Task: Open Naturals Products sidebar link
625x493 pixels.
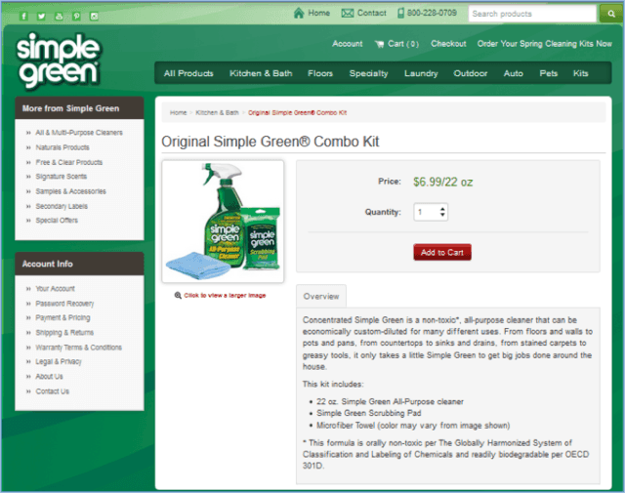Action: pyautogui.click(x=62, y=147)
